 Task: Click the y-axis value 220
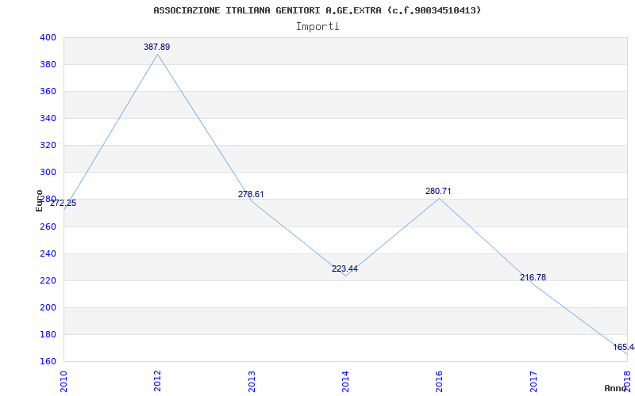[x=48, y=281]
